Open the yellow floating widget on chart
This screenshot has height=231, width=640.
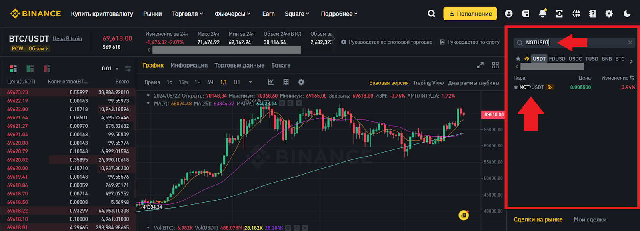point(464,215)
